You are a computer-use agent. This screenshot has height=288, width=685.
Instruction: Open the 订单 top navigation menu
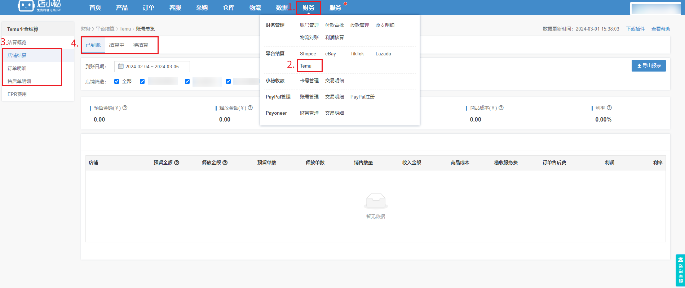pos(149,8)
